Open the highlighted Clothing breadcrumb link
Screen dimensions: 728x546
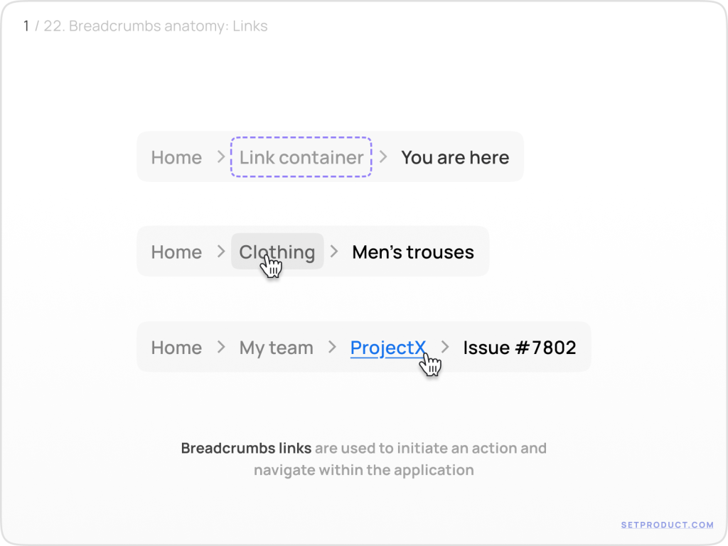(277, 252)
